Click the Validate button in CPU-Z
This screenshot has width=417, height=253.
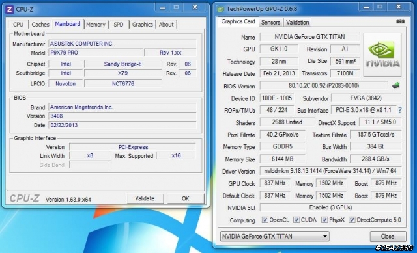(145, 198)
